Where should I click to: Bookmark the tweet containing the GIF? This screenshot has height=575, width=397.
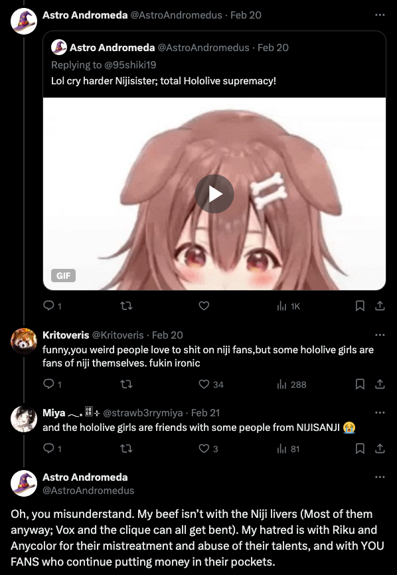point(360,306)
